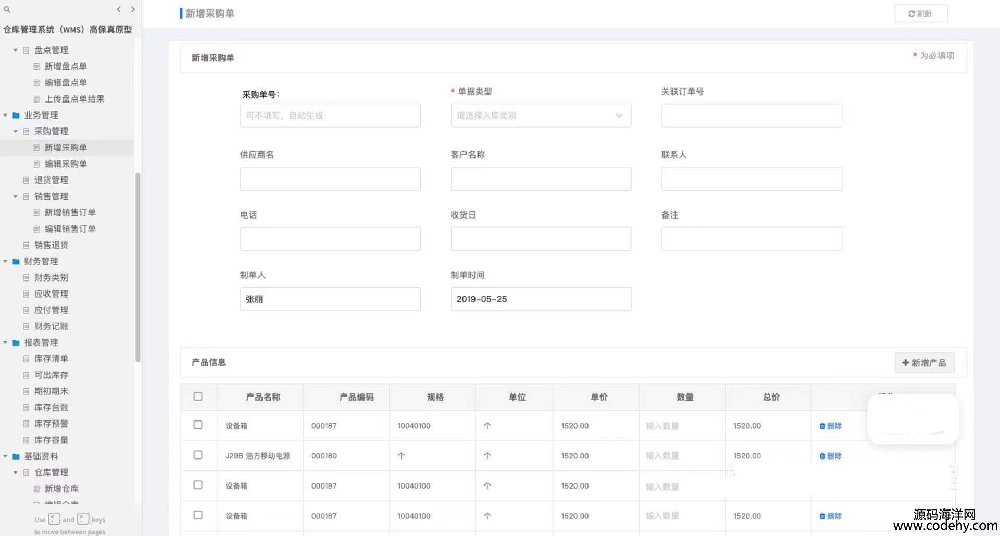The height and width of the screenshot is (536, 1000).
Task: Click the 基础资料 blue folder icon
Action: pos(16,456)
